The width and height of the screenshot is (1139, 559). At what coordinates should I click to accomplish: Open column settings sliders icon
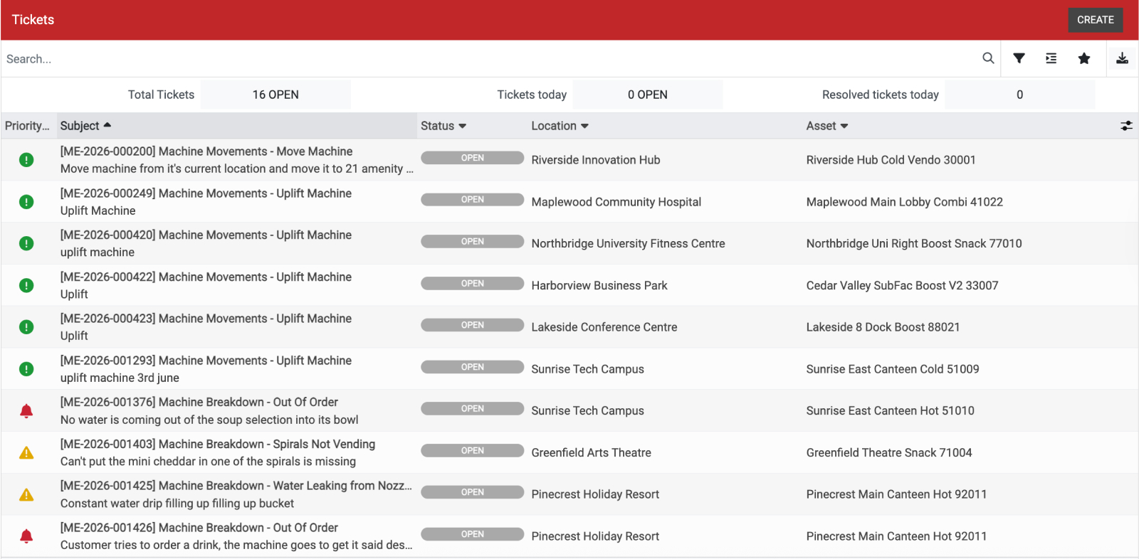click(x=1126, y=126)
